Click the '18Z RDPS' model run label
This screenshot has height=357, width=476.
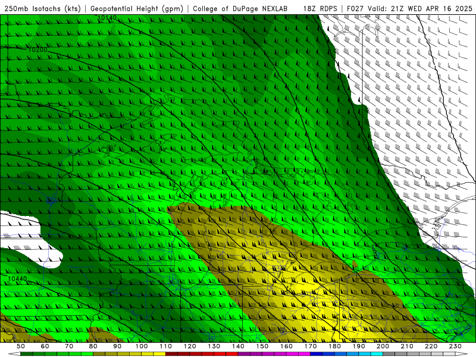(320, 8)
